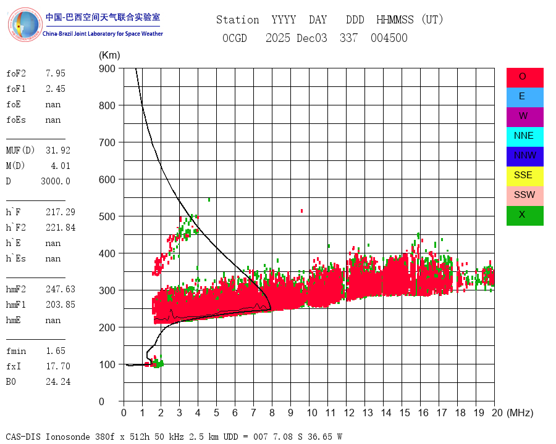Click the h`F value 217.29

[61, 212]
